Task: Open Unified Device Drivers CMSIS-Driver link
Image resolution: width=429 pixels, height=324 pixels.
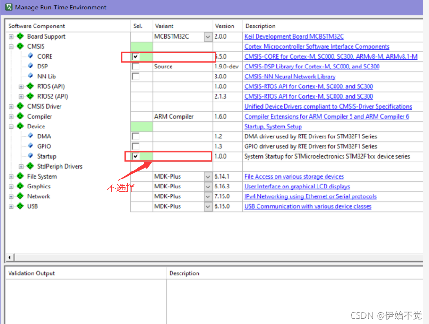Action: coord(328,106)
